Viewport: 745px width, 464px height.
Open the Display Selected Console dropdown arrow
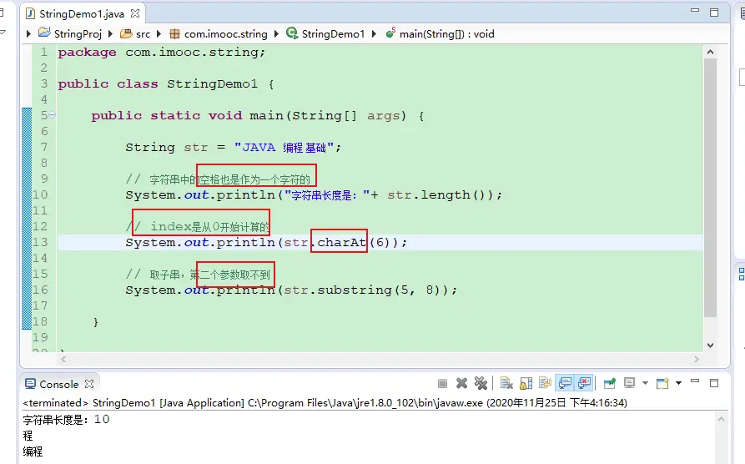pos(643,384)
